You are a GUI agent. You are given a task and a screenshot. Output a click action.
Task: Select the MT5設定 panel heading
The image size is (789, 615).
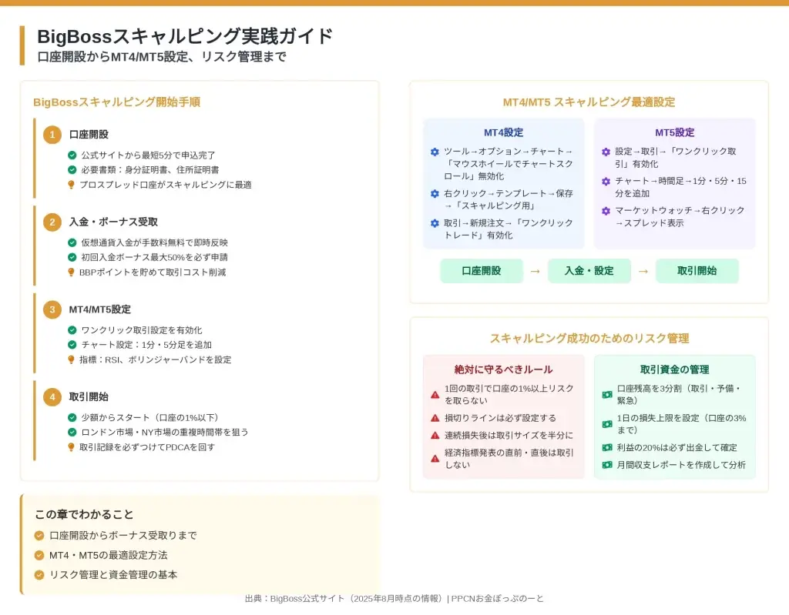(x=674, y=132)
